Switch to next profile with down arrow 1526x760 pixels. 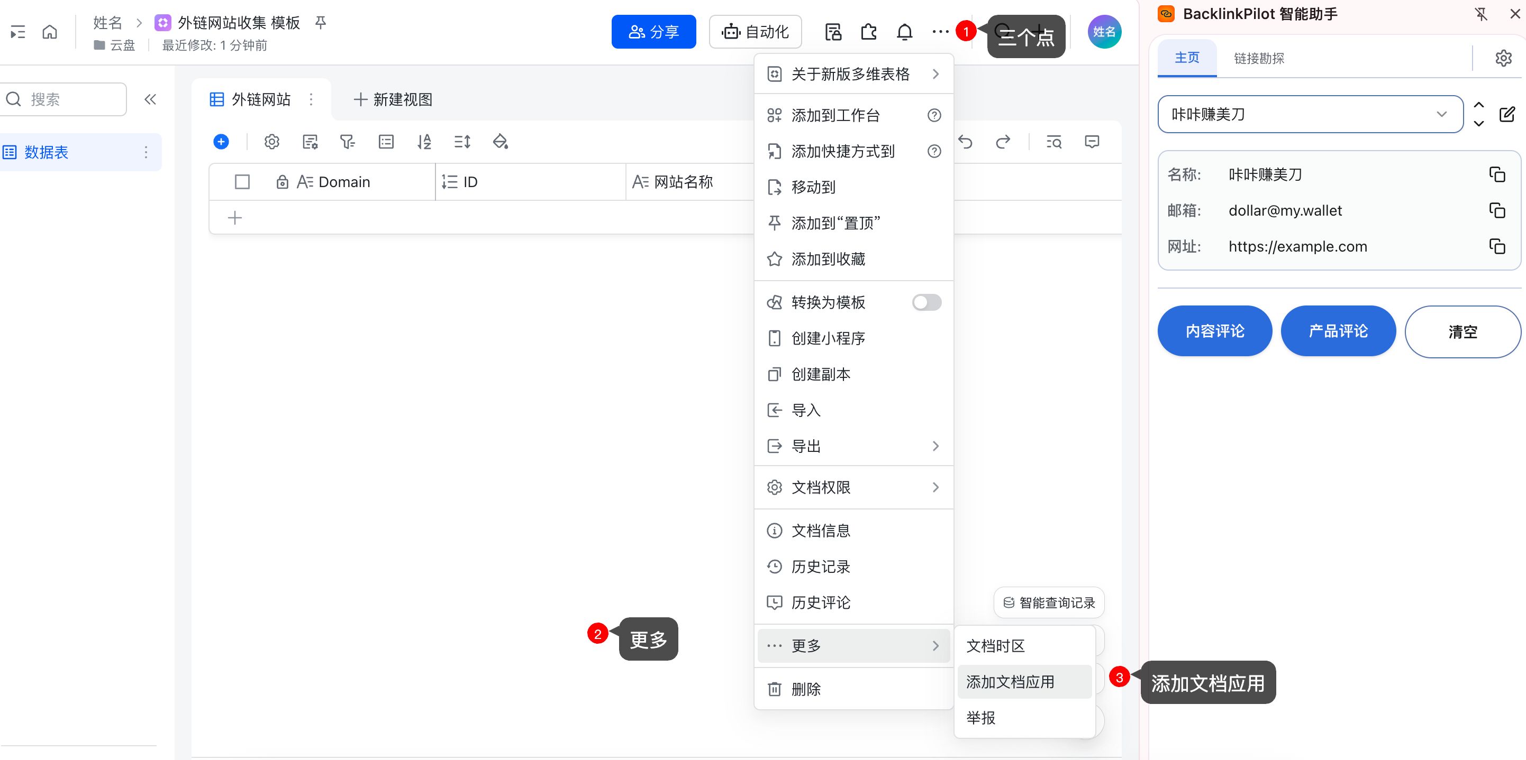pyautogui.click(x=1478, y=124)
